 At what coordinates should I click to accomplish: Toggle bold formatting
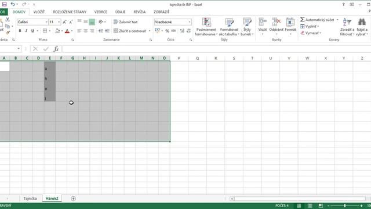click(x=20, y=31)
